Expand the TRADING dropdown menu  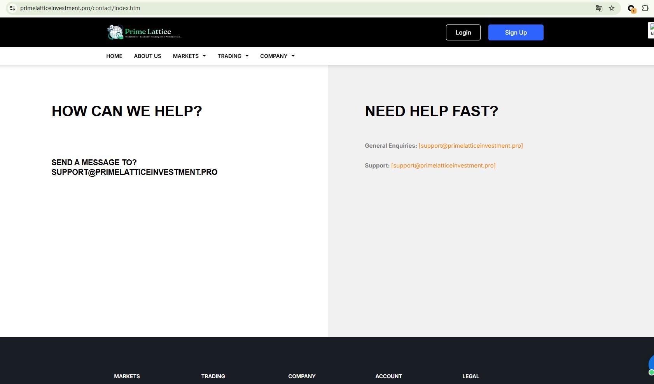pyautogui.click(x=233, y=56)
